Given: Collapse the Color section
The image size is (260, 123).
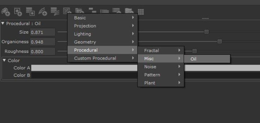Looking at the screenshot, I should [4, 60].
